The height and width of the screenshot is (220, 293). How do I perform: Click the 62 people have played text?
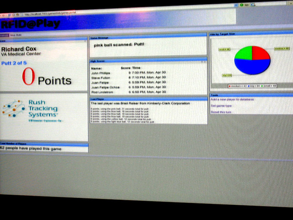(31, 148)
